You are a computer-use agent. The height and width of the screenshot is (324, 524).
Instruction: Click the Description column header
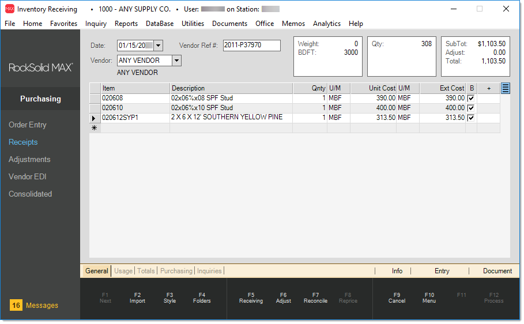coord(231,88)
